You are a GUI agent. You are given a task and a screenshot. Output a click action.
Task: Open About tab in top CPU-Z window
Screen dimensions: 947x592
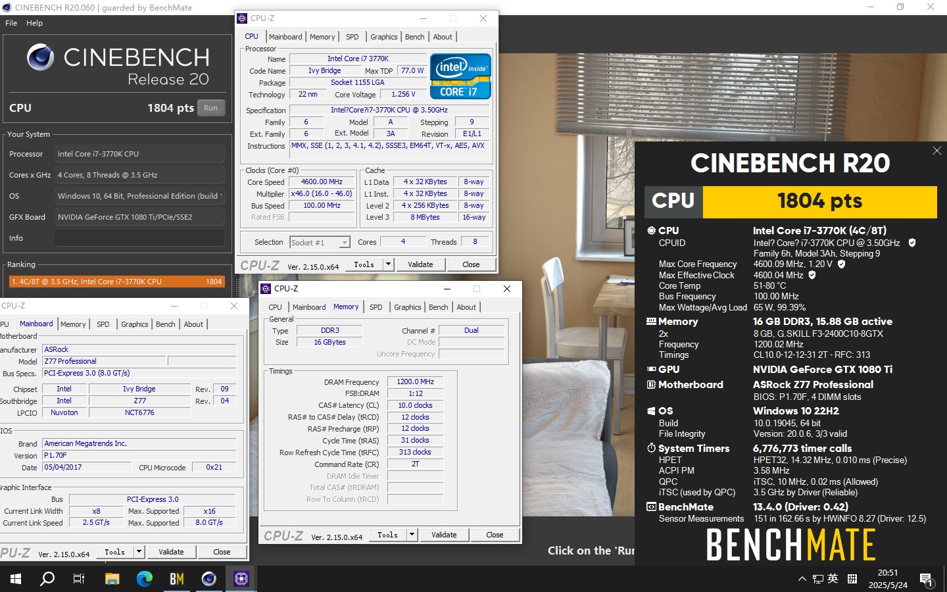(x=443, y=37)
